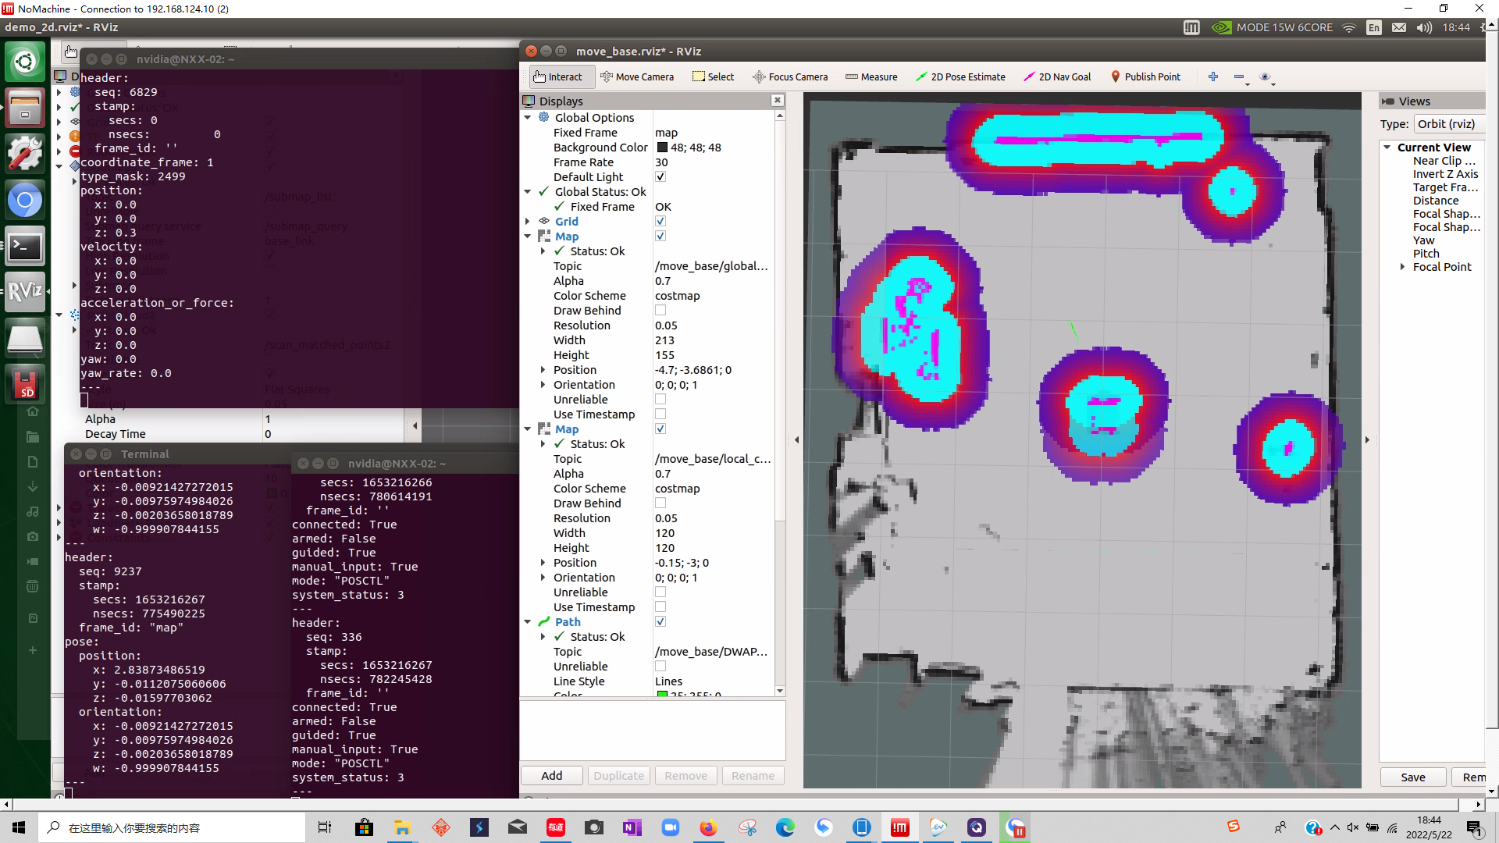Image resolution: width=1499 pixels, height=843 pixels.
Task: Open the toolbar view options eye icon
Action: point(1266,76)
